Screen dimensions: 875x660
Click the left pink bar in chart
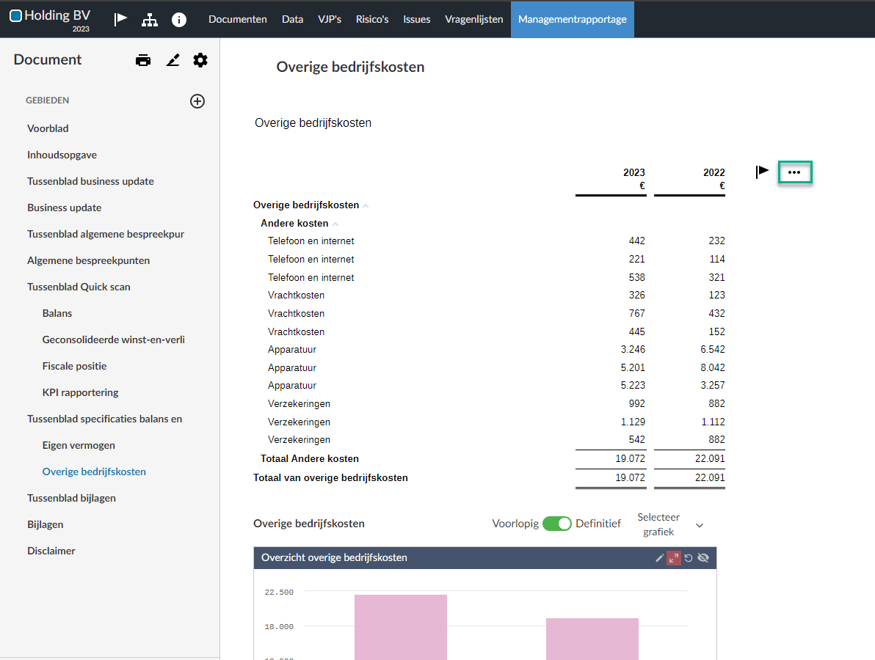click(x=401, y=627)
